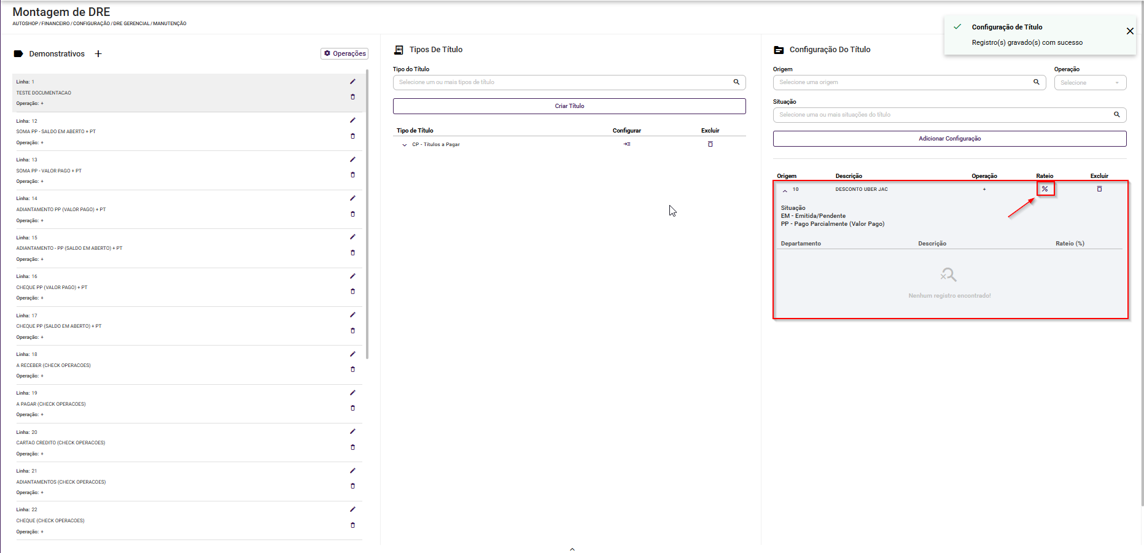The image size is (1144, 553).
Task: Edit Linha 18 A RECEBER (CHECK OPERACOES)
Action: (x=352, y=354)
